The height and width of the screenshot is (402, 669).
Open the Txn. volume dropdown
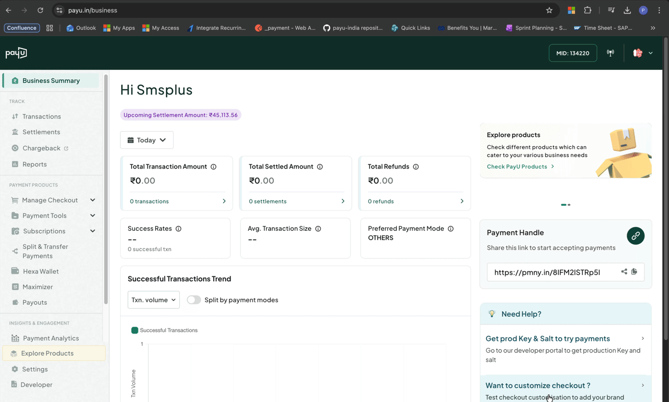(154, 300)
